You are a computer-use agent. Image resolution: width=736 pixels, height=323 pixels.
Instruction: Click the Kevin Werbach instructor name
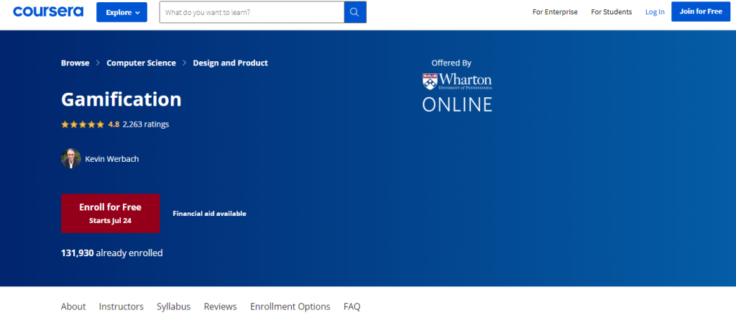click(x=112, y=159)
